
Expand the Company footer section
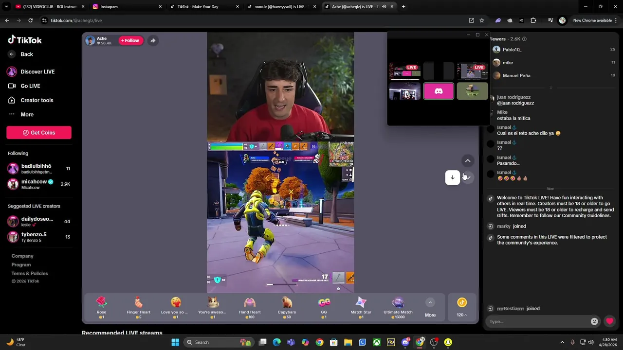[x=22, y=256]
